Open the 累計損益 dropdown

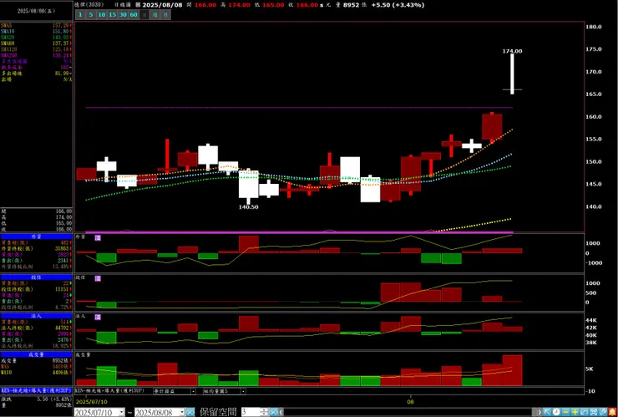(193, 391)
